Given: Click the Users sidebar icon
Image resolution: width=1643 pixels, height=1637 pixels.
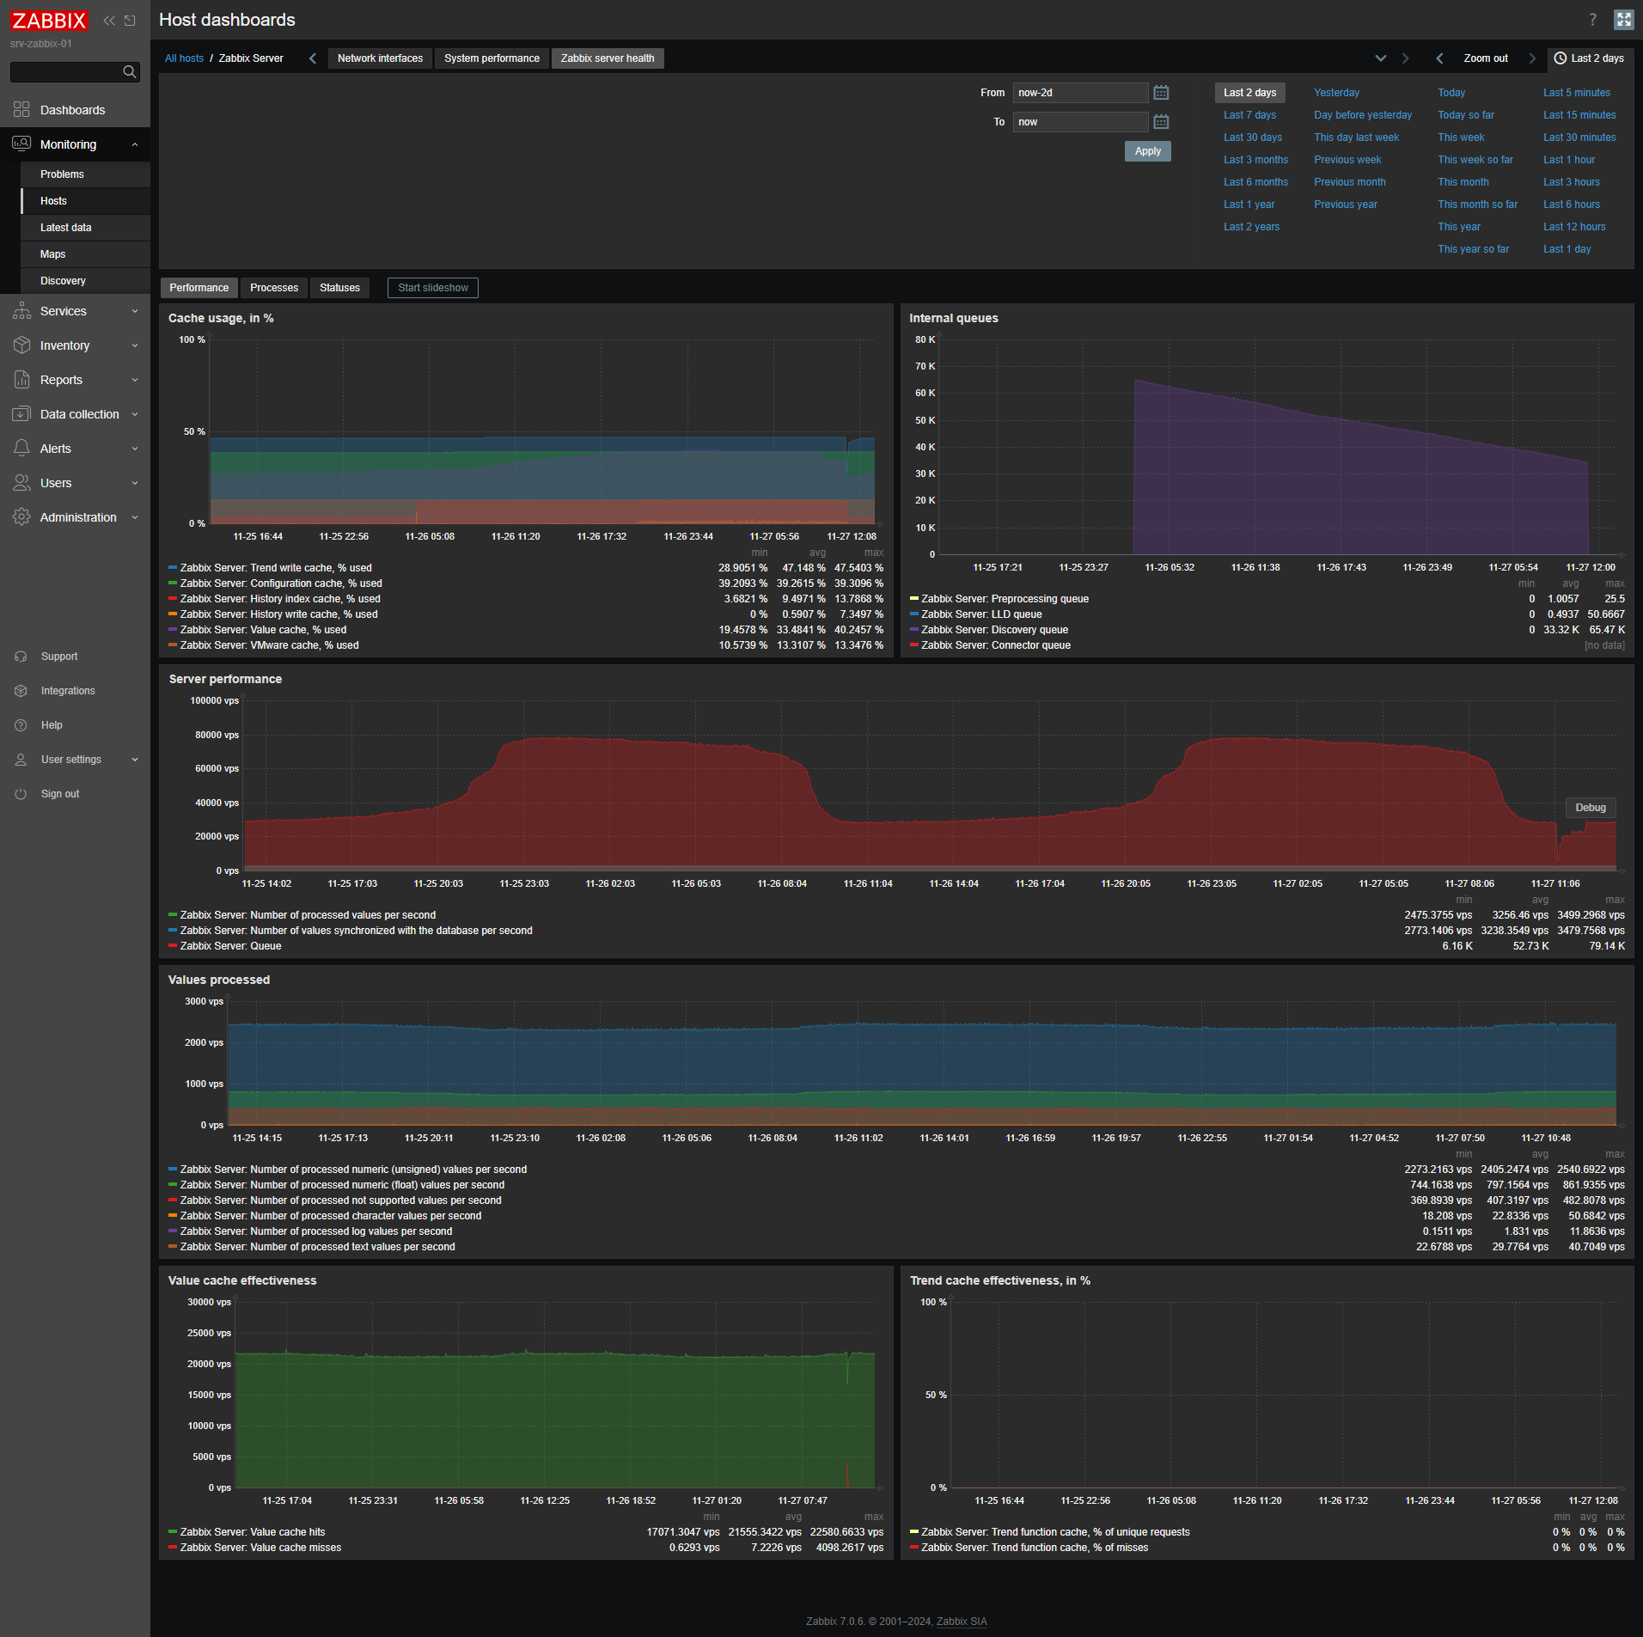Looking at the screenshot, I should (x=21, y=483).
